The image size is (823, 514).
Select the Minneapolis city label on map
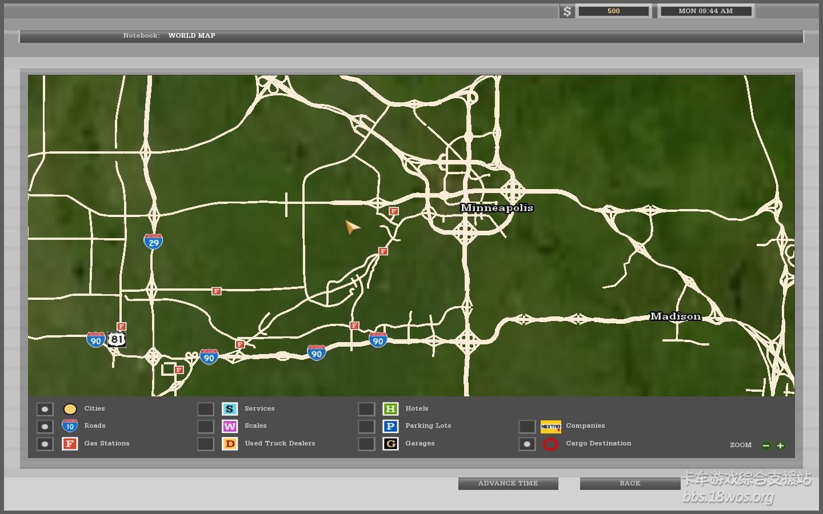coord(497,208)
